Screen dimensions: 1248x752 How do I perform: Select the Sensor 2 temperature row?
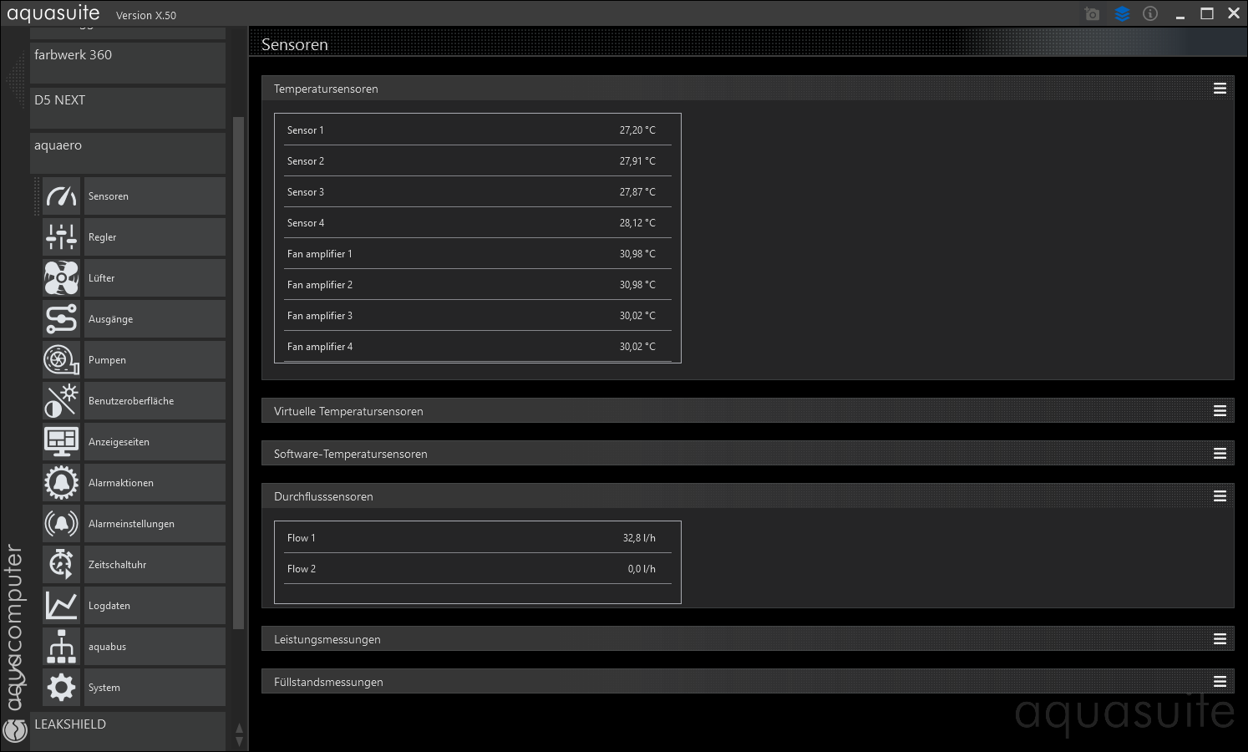[x=478, y=161]
